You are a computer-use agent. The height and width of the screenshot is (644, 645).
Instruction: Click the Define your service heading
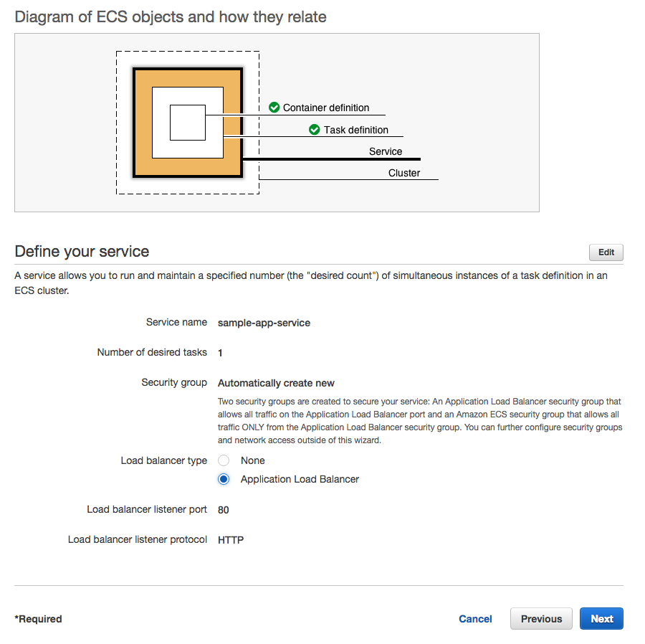[82, 252]
